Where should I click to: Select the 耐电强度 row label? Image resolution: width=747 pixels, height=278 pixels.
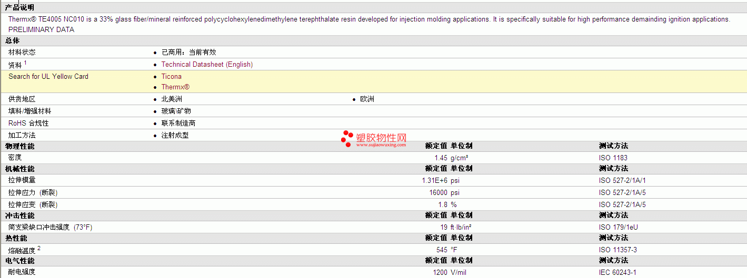coord(22,272)
